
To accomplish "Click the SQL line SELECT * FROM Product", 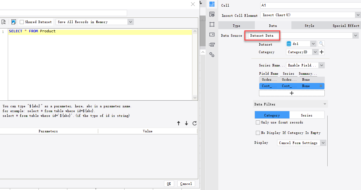I will coord(32,31).
